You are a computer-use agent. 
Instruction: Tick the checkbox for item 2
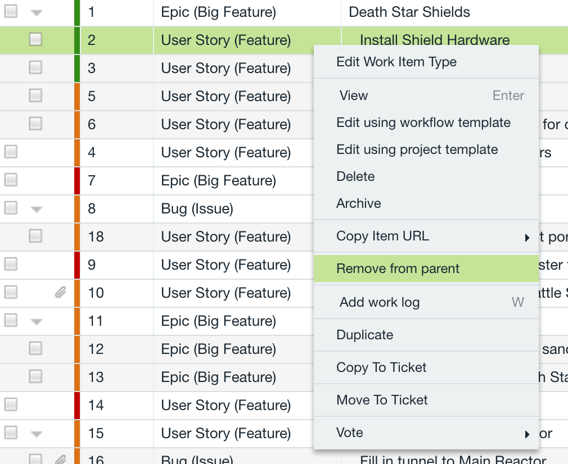pyautogui.click(x=35, y=39)
